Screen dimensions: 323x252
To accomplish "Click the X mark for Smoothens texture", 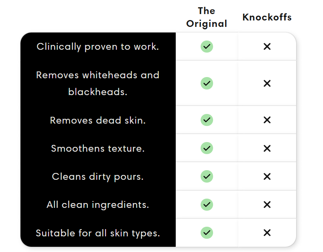I will click(x=267, y=148).
